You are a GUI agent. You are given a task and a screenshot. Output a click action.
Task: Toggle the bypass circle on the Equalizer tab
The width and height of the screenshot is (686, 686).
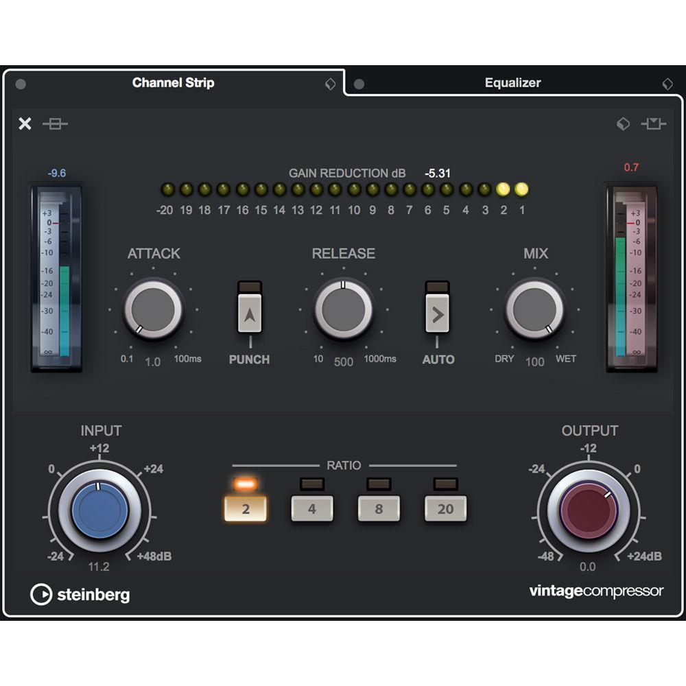pyautogui.click(x=360, y=83)
